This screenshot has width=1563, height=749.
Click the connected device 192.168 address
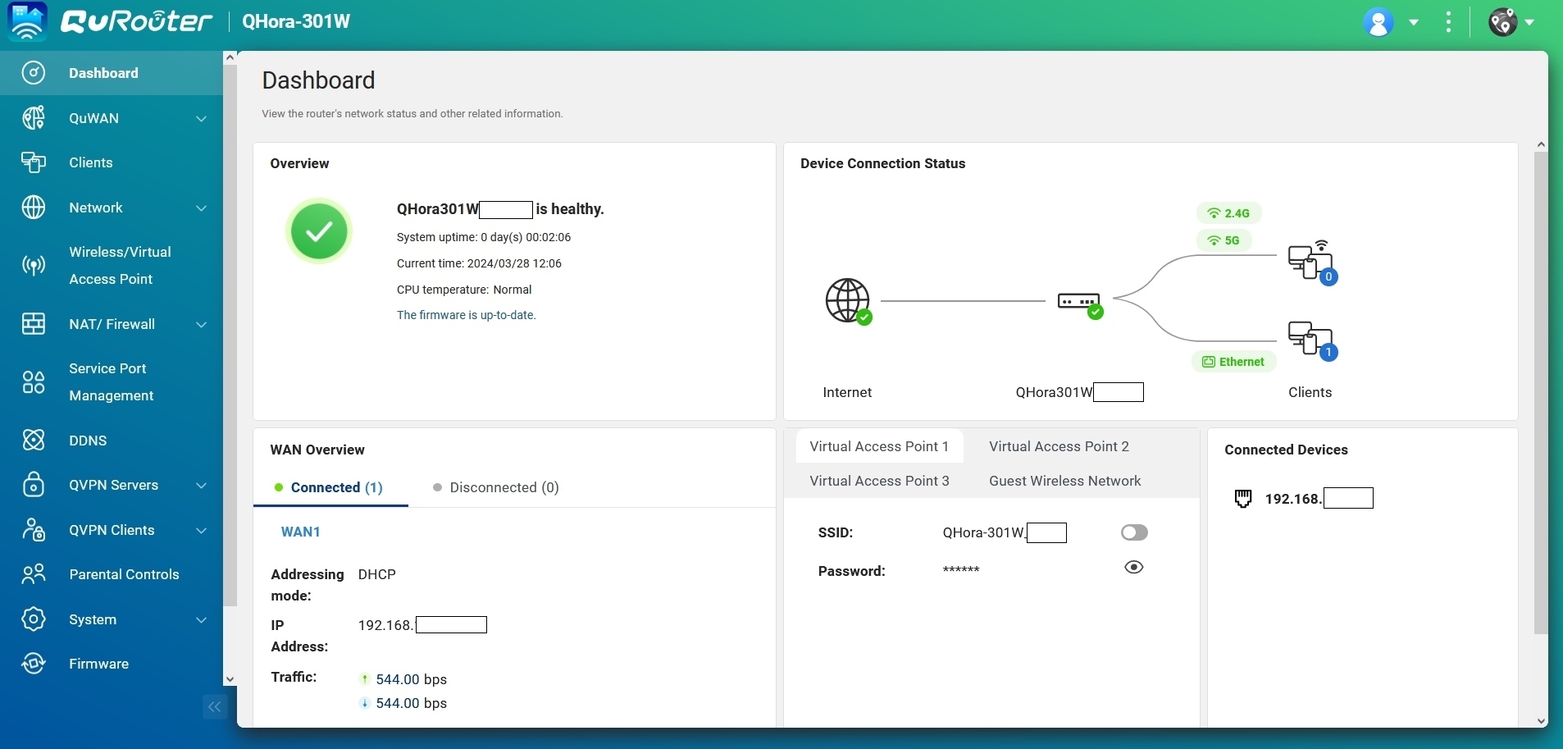click(x=1319, y=499)
